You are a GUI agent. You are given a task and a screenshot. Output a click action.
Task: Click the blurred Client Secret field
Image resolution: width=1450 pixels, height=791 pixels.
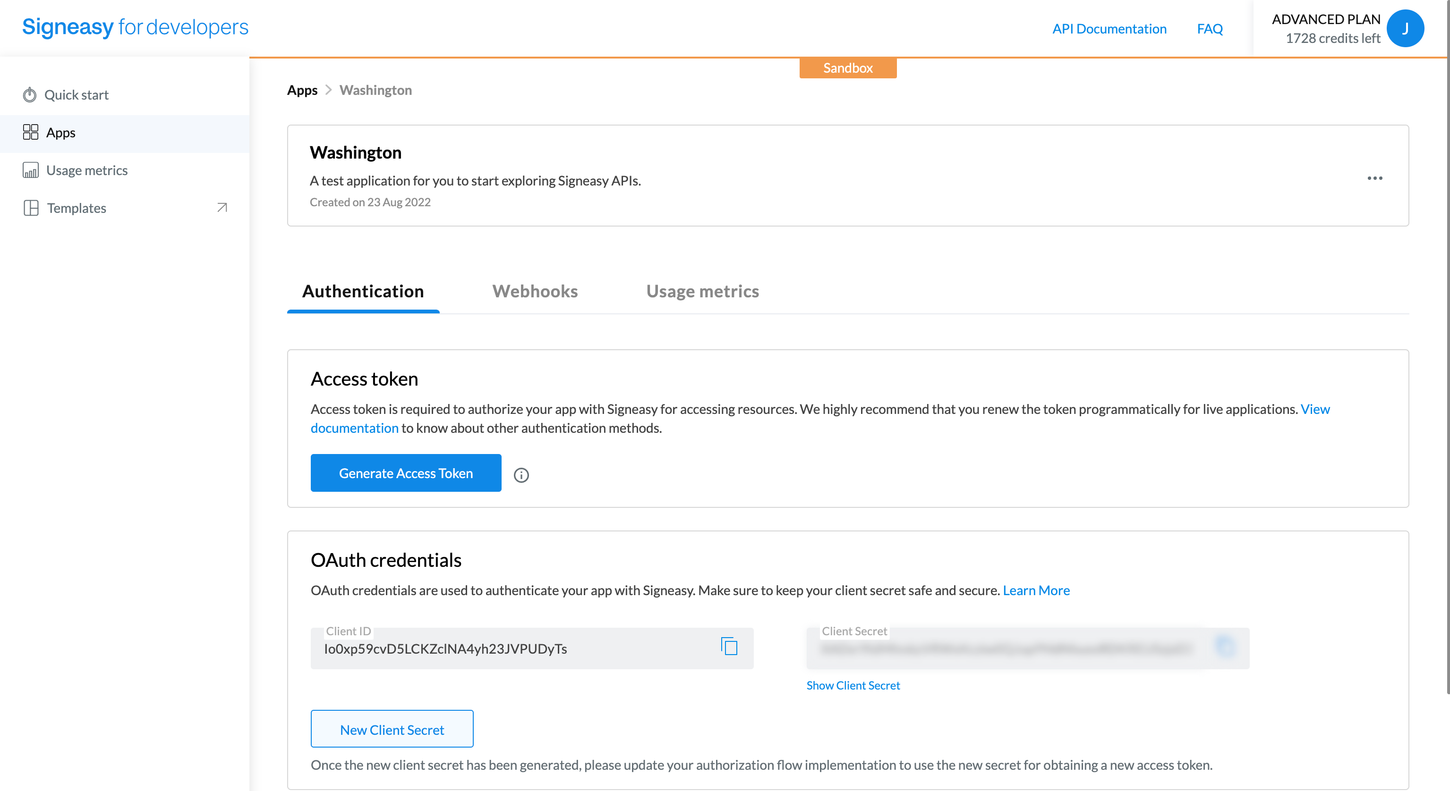point(1027,648)
